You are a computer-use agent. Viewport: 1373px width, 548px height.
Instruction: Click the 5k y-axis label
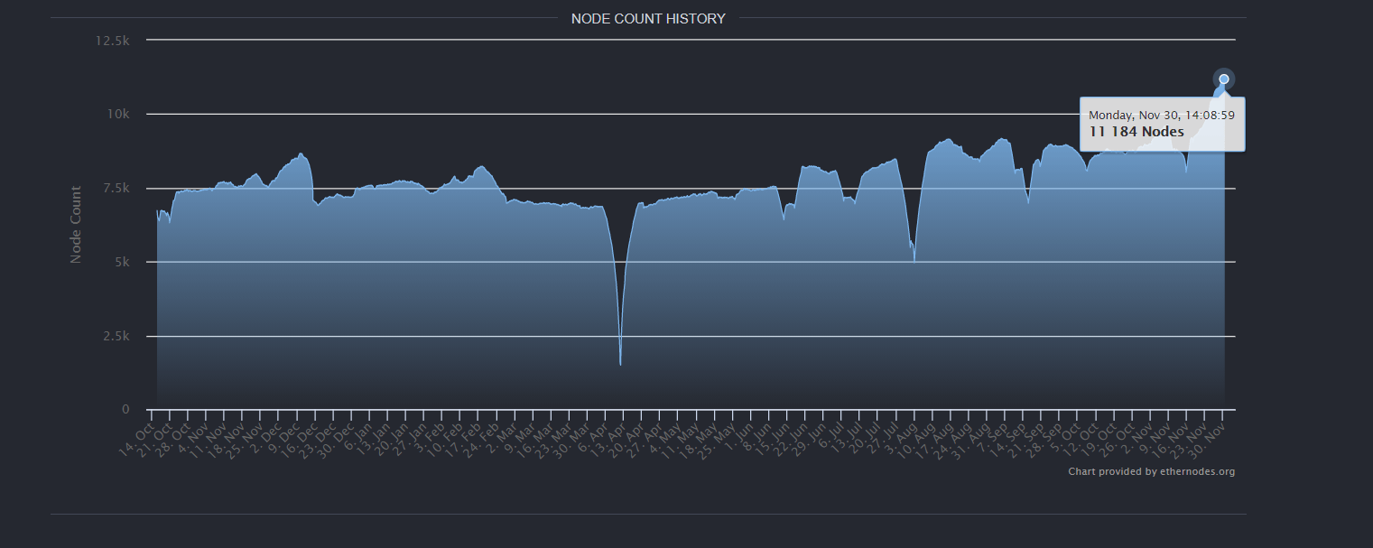pyautogui.click(x=122, y=262)
